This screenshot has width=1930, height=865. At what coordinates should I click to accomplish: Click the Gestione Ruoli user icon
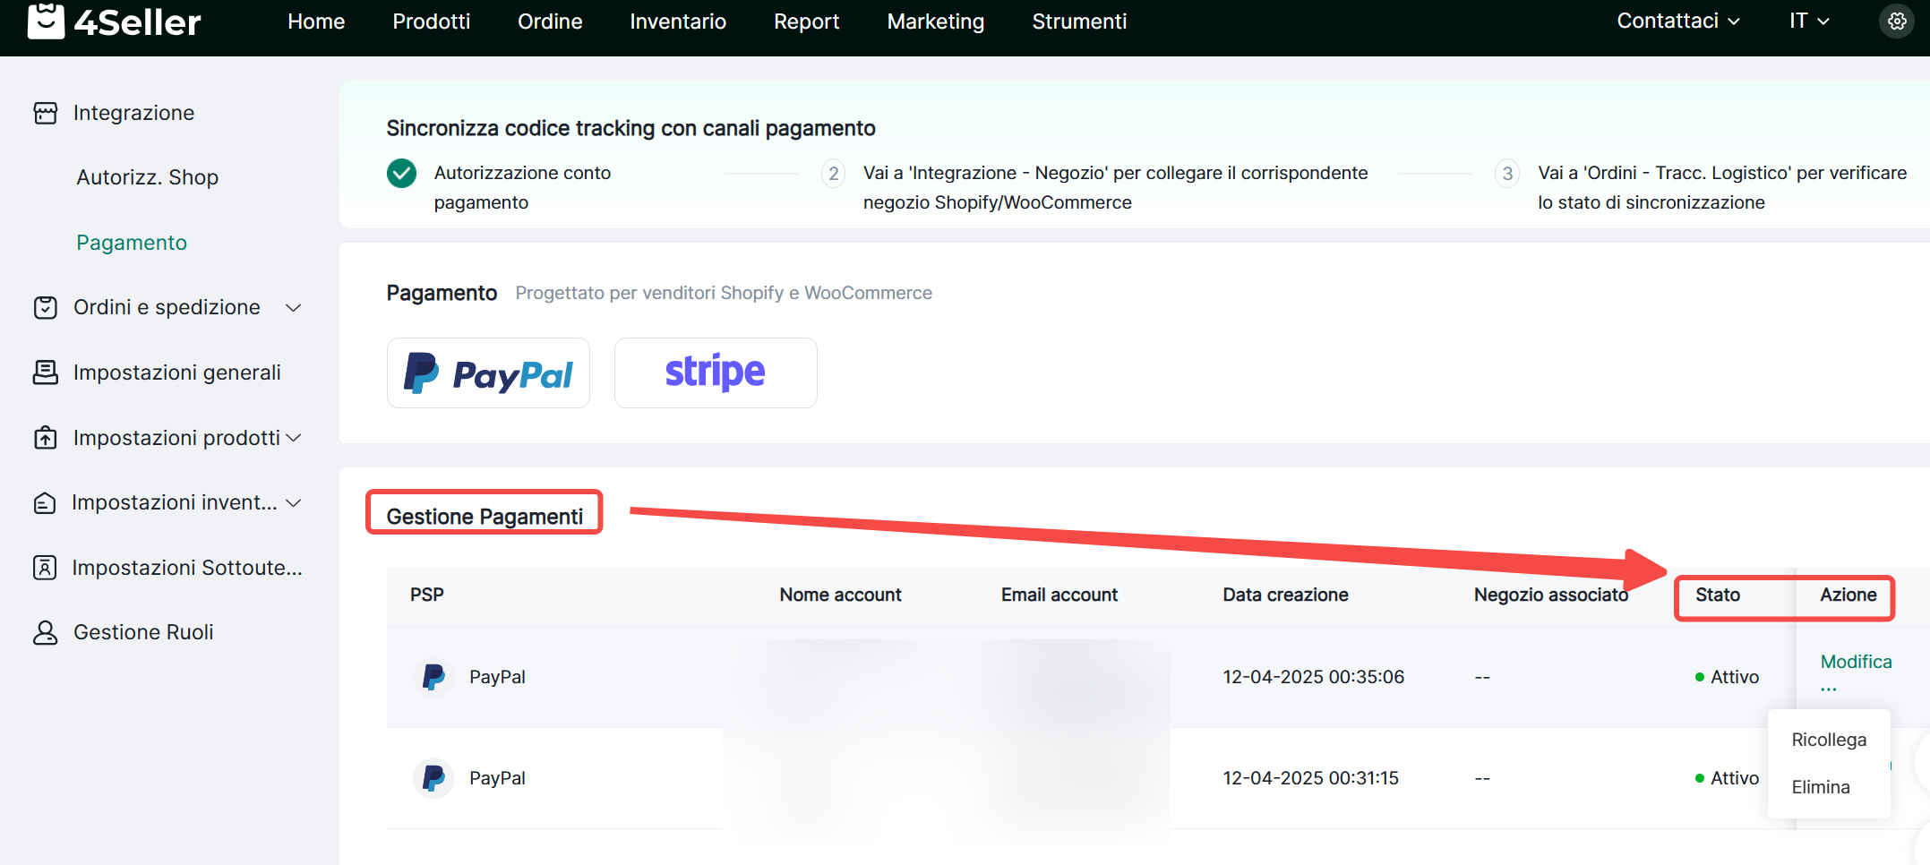click(x=46, y=632)
